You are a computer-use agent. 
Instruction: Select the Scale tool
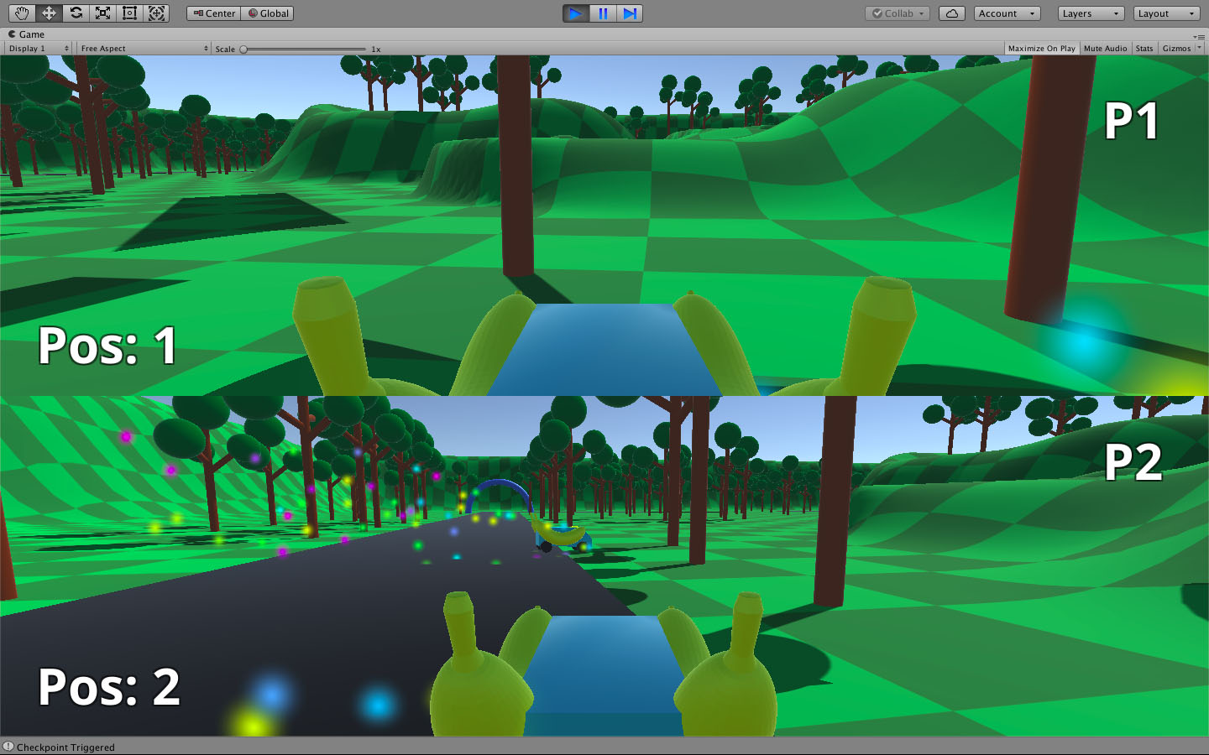coord(102,13)
